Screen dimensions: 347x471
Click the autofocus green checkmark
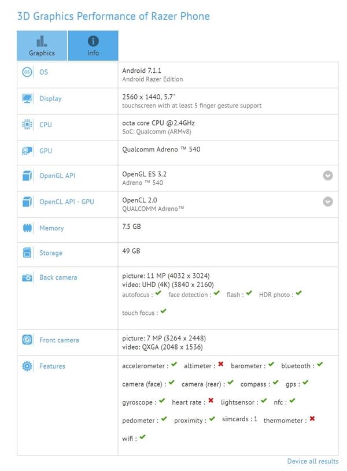(x=158, y=294)
